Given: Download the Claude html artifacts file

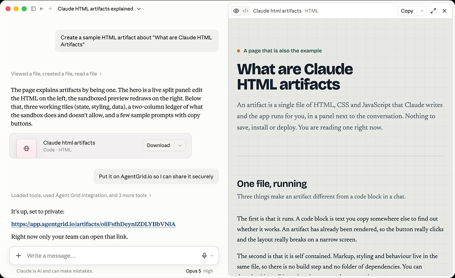Looking at the screenshot, I should tap(158, 145).
